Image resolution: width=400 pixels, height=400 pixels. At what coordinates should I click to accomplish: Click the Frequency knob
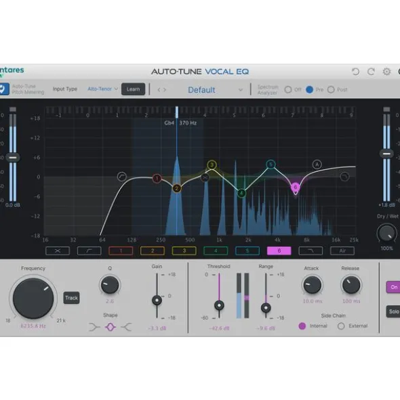point(33,298)
